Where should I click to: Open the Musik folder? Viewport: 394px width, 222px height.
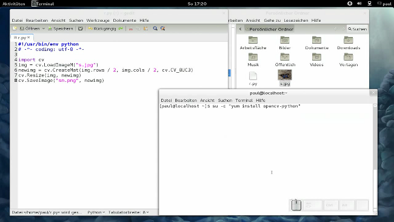tap(253, 60)
